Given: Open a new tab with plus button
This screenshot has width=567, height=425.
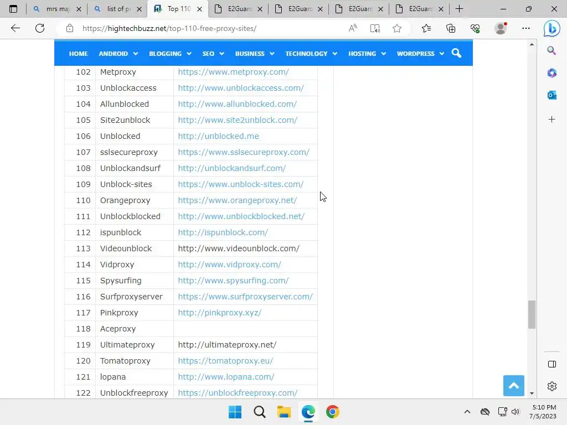Looking at the screenshot, I should [459, 9].
